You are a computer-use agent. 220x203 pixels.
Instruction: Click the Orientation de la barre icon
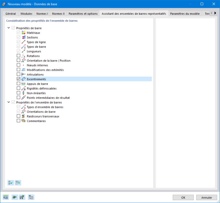23,60
